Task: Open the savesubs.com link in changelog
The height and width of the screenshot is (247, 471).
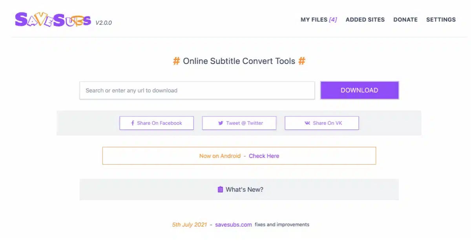Action: coord(233,225)
